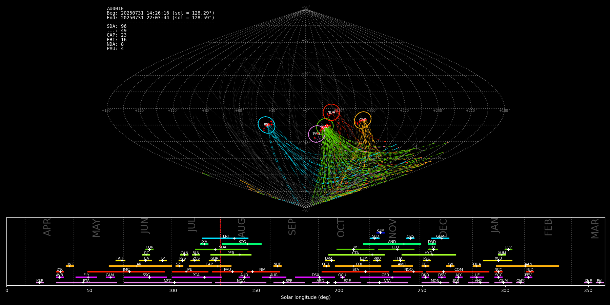Click the Solar longitude (deg) axis title
The image size is (610, 305).
pyautogui.click(x=306, y=297)
